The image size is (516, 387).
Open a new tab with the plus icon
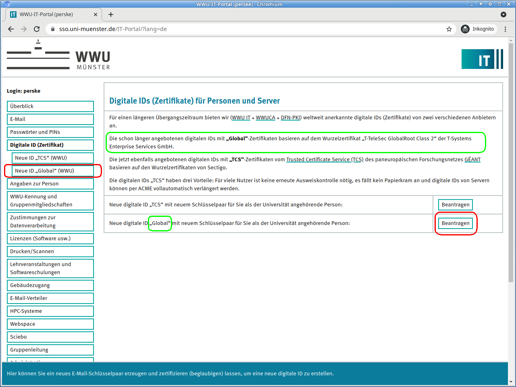pos(111,15)
